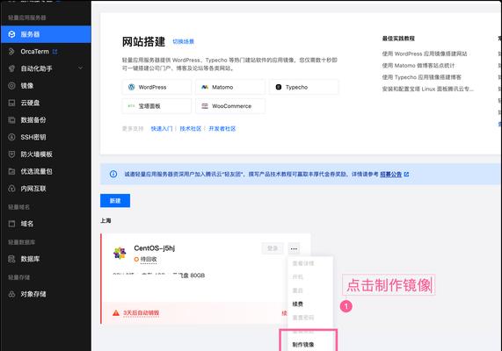Viewport: 502px width, 351px height.
Task: Click the blue 新建 button
Action: (115, 200)
